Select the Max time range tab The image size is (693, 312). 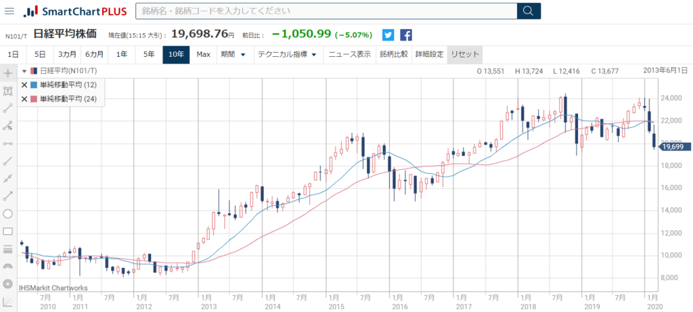click(203, 54)
